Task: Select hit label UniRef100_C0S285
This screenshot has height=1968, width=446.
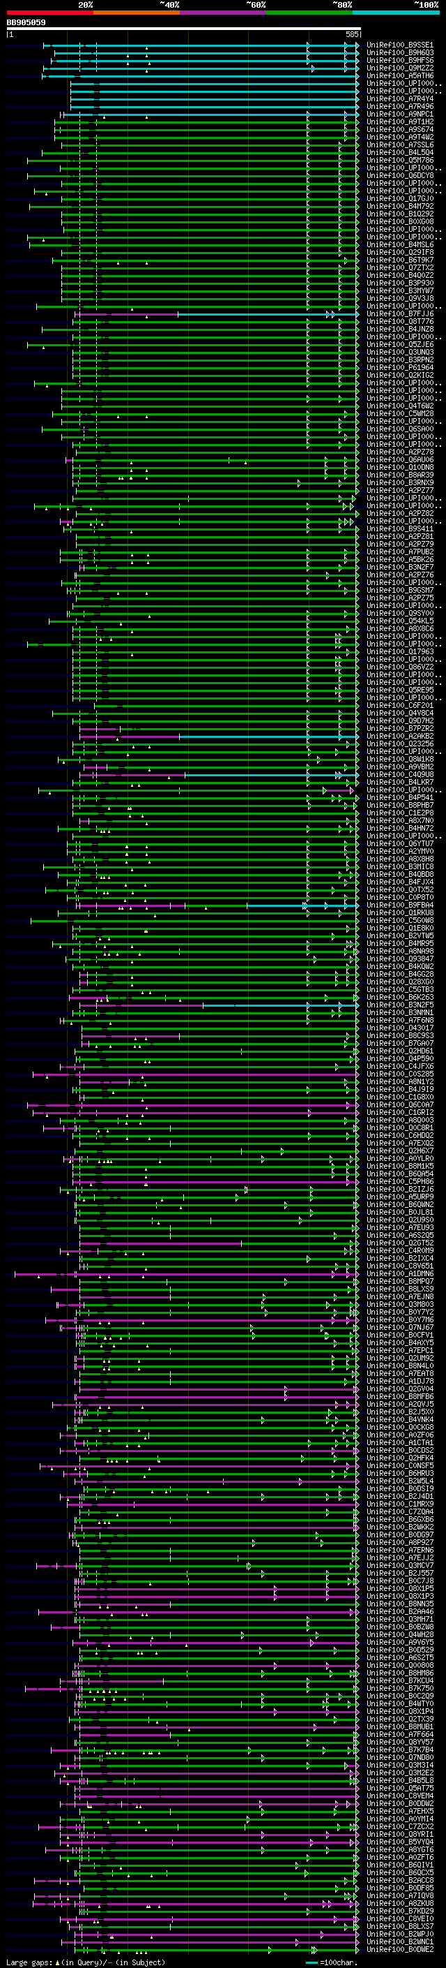Action: 400,1074
